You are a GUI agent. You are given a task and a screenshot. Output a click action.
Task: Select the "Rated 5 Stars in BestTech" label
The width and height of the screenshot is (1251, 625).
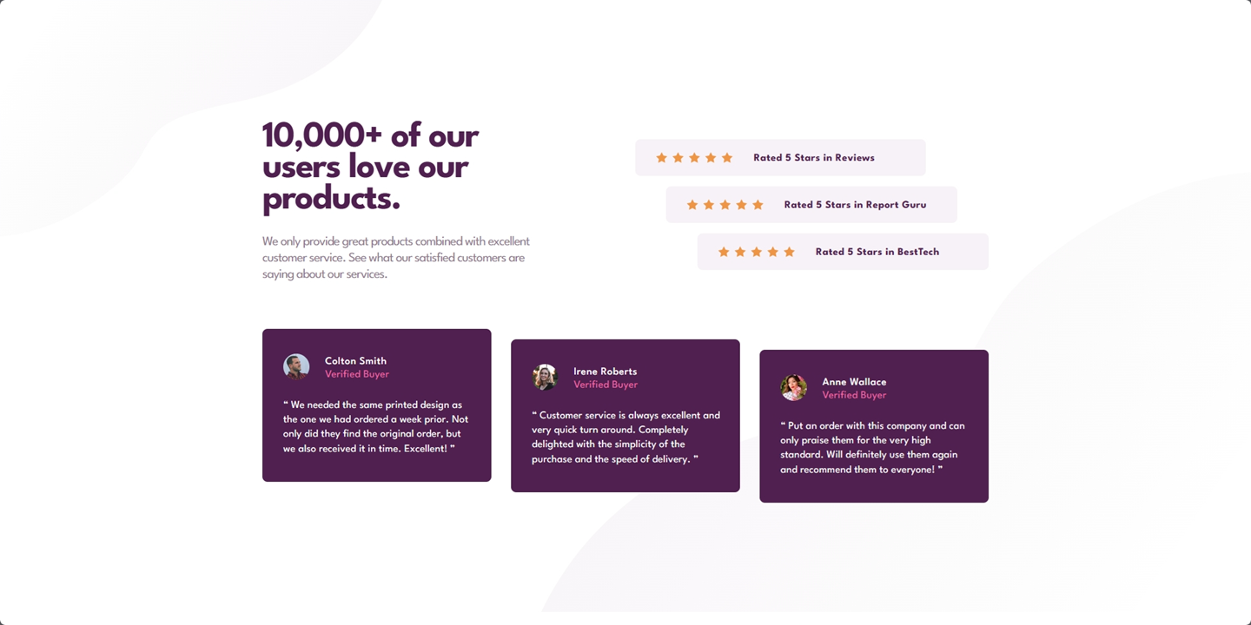point(877,252)
